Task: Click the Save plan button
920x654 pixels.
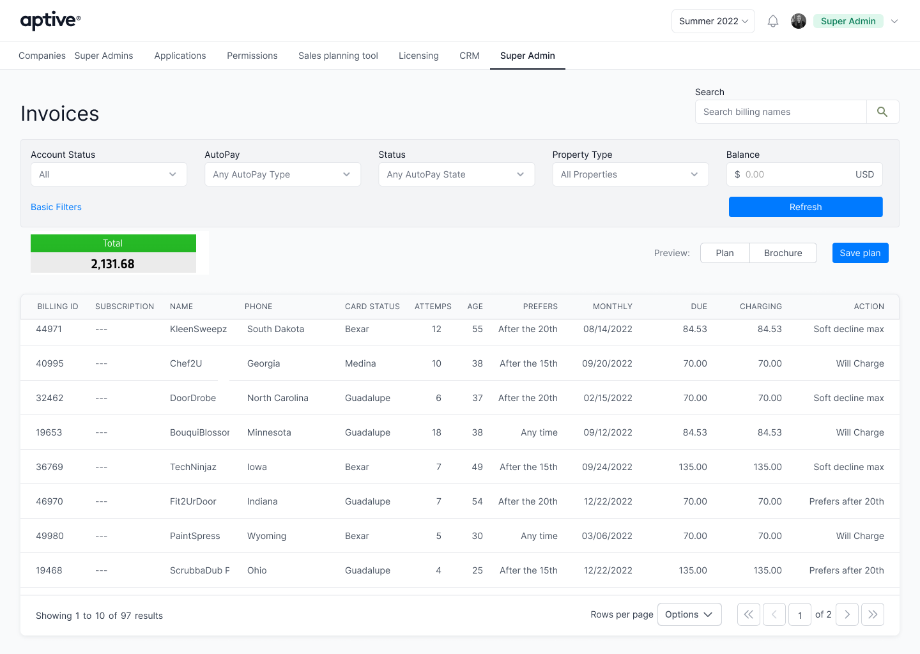Action: [x=861, y=253]
